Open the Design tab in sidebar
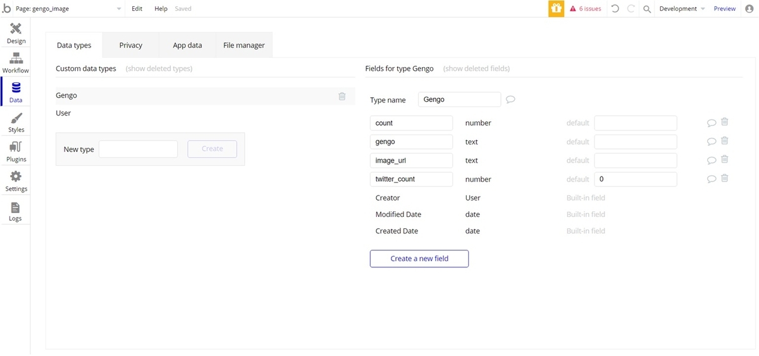The width and height of the screenshot is (759, 356). (16, 33)
